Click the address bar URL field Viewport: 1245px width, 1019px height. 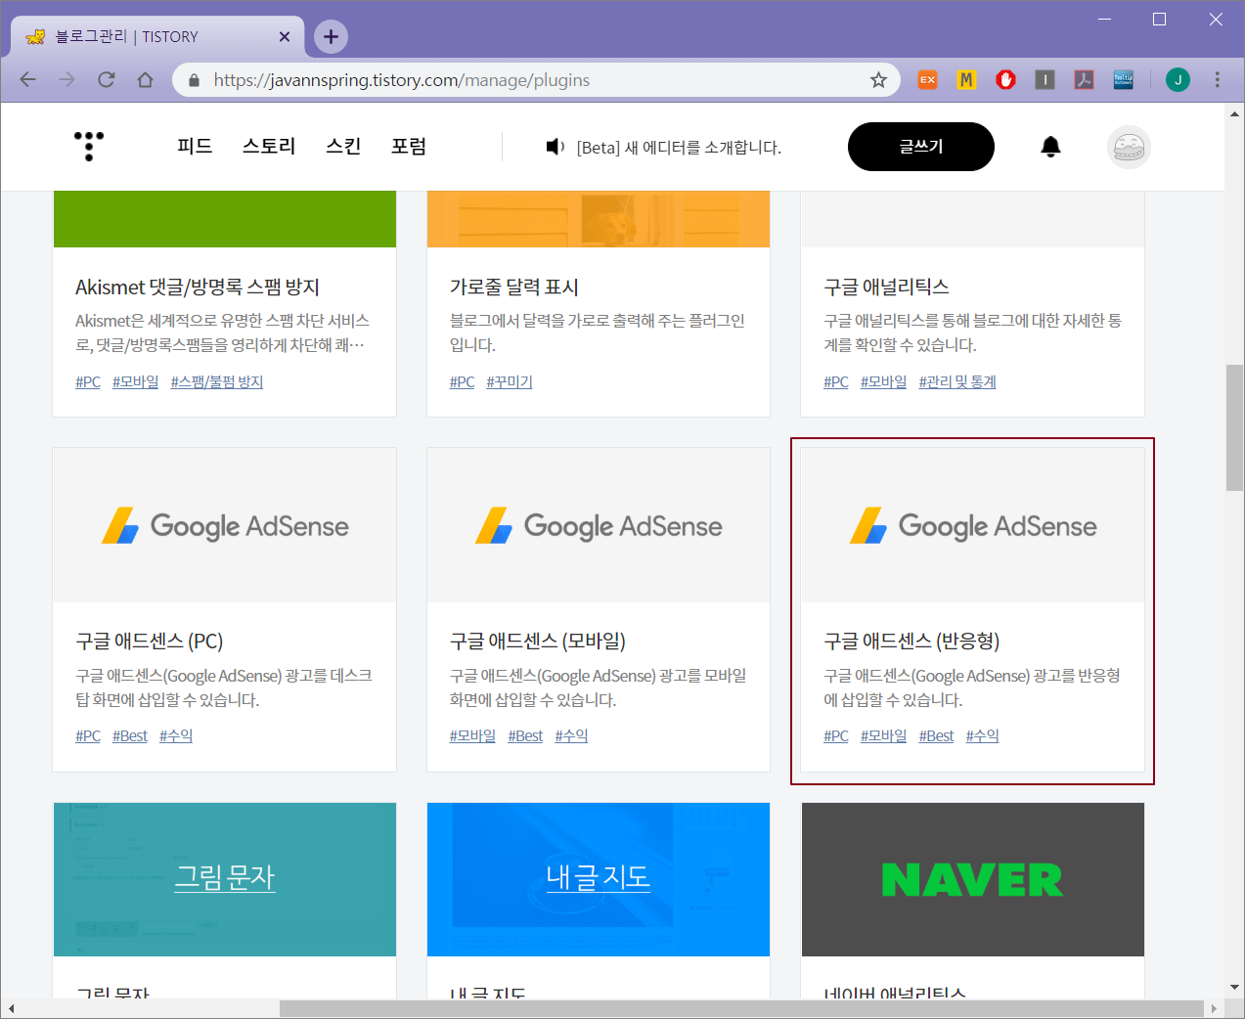[x=538, y=80]
